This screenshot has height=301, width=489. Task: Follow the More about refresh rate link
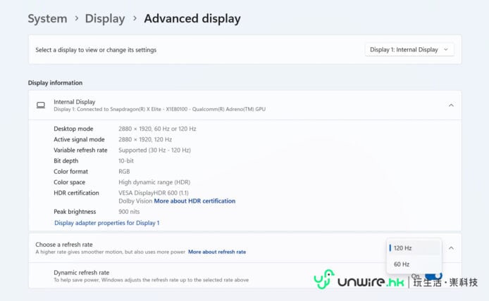tap(217, 252)
